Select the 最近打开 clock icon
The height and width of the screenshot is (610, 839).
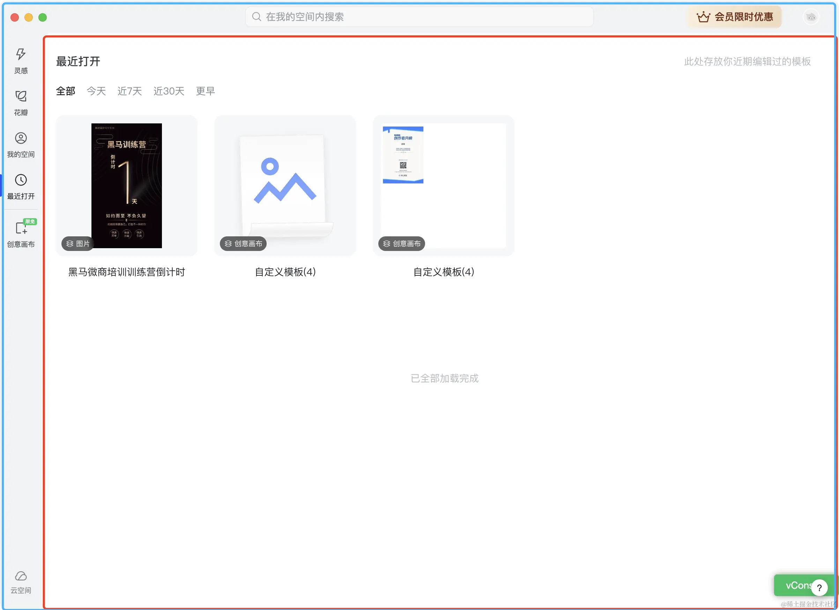tap(21, 180)
